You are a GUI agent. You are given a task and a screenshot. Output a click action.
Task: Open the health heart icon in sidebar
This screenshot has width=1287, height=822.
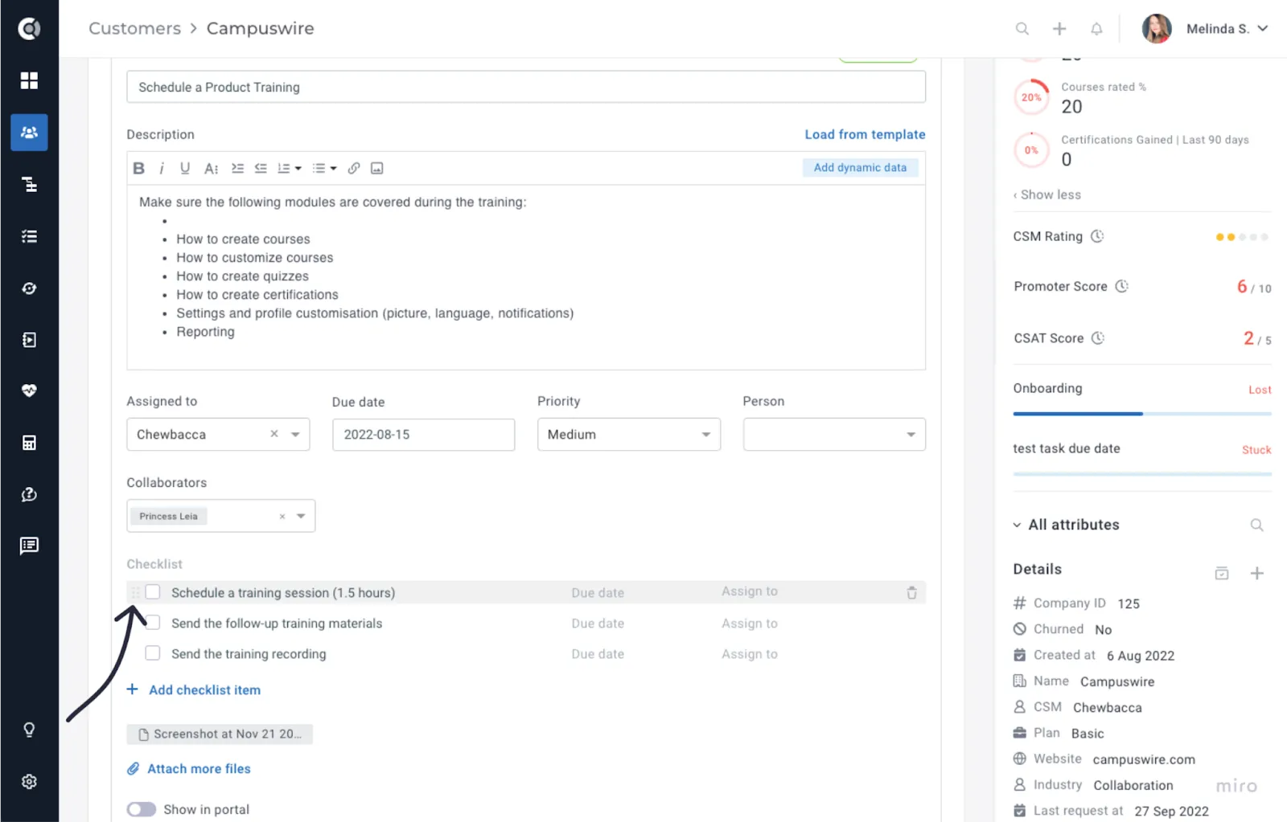[x=29, y=391]
